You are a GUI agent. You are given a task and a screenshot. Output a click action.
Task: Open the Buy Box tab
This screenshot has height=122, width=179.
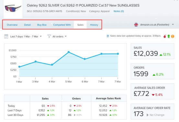coord(42,25)
